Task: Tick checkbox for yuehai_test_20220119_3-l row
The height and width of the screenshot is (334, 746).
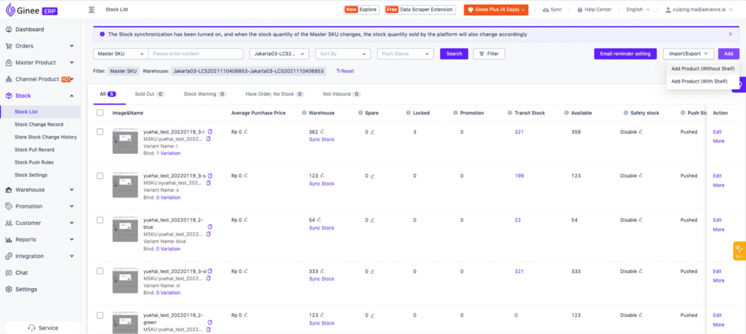Action: click(x=100, y=132)
